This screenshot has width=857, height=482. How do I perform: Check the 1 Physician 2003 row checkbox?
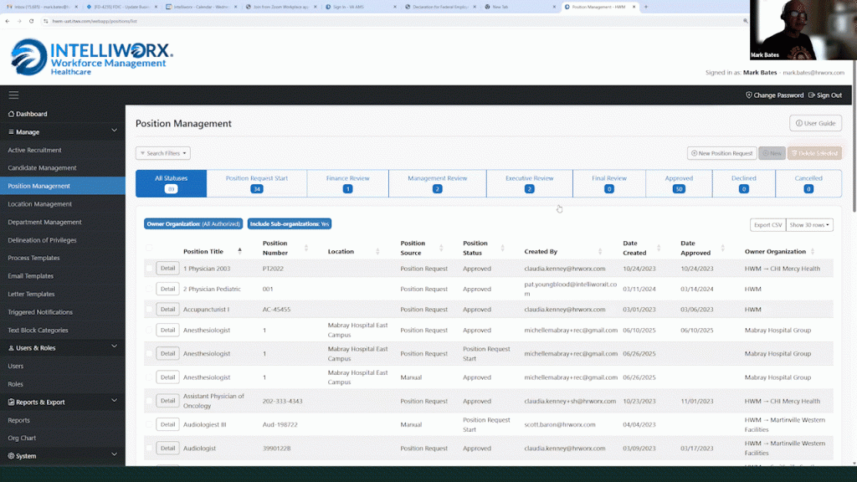pyautogui.click(x=149, y=269)
